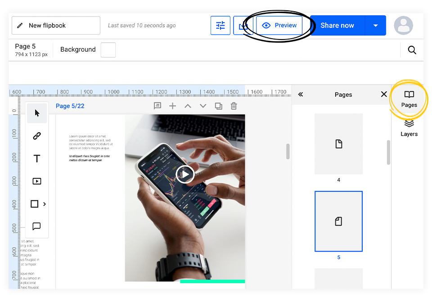Click the Share now button
432x302 pixels.
coord(337,25)
